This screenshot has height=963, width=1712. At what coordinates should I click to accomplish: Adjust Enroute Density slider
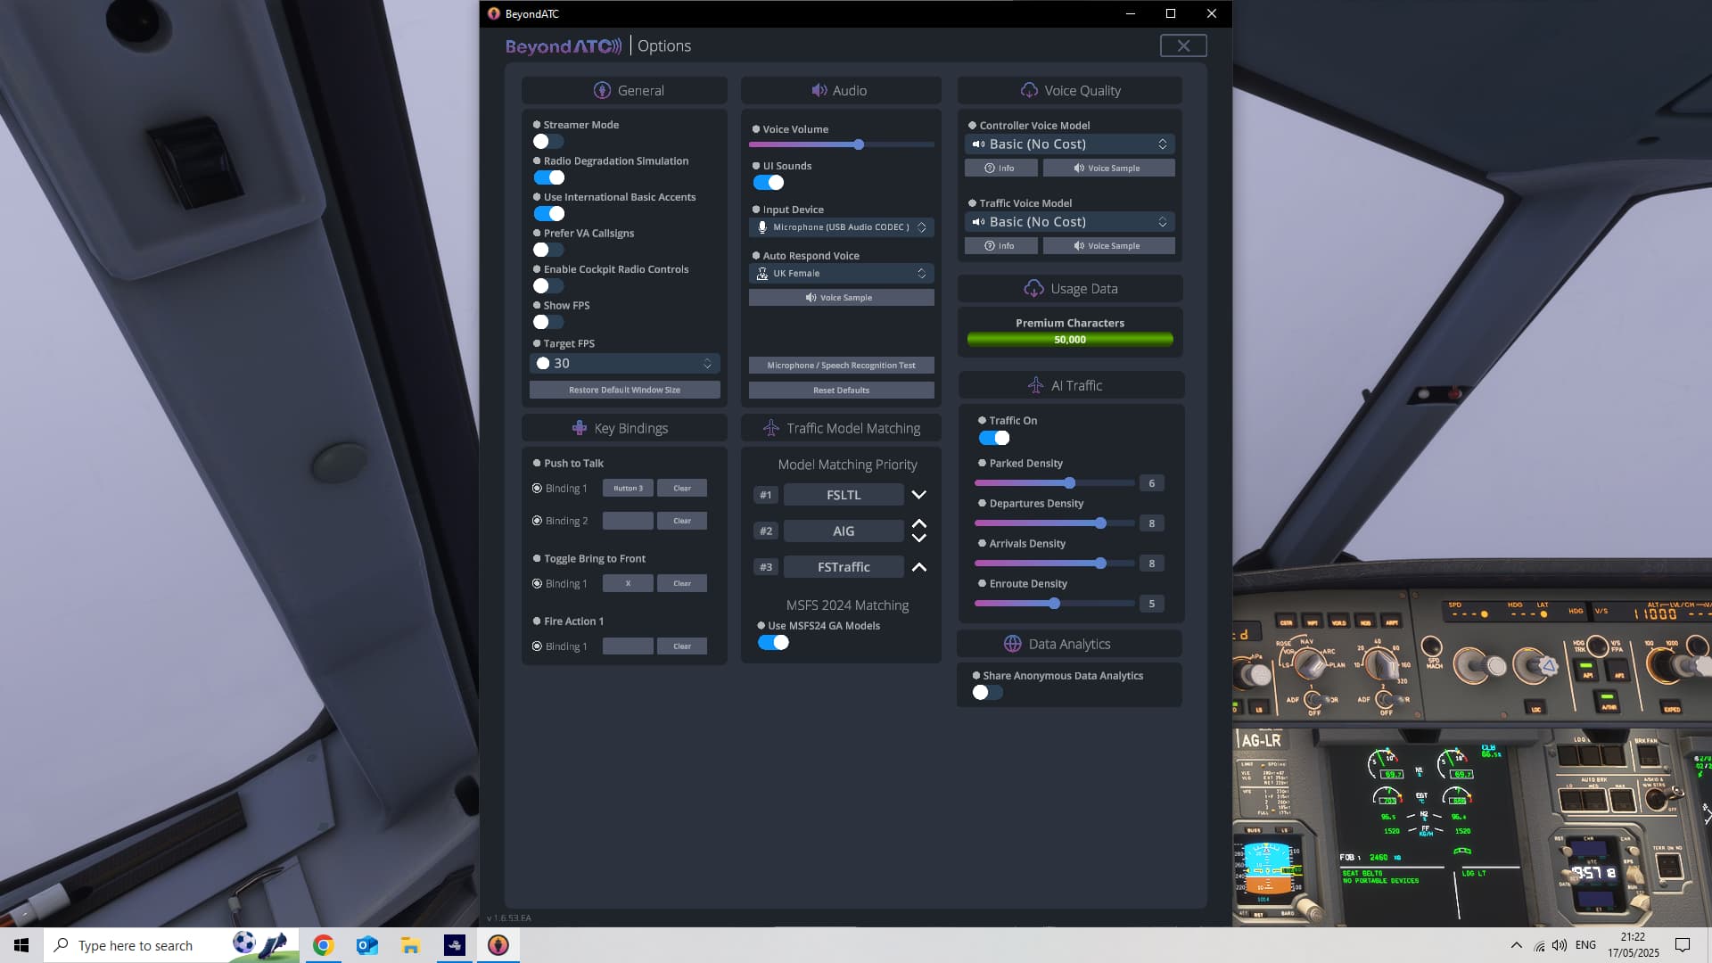pos(1054,604)
